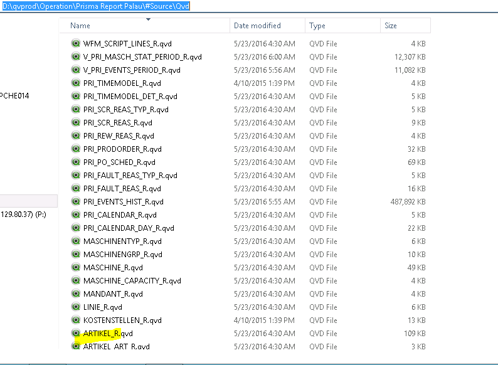Select file name PRI_SCR_REAS_R.qvd
This screenshot has height=365, width=498.
(117, 123)
